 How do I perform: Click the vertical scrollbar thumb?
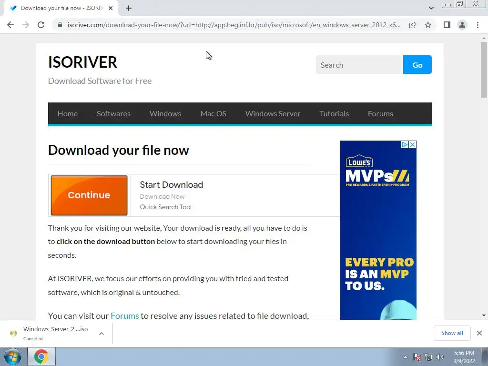(484, 70)
